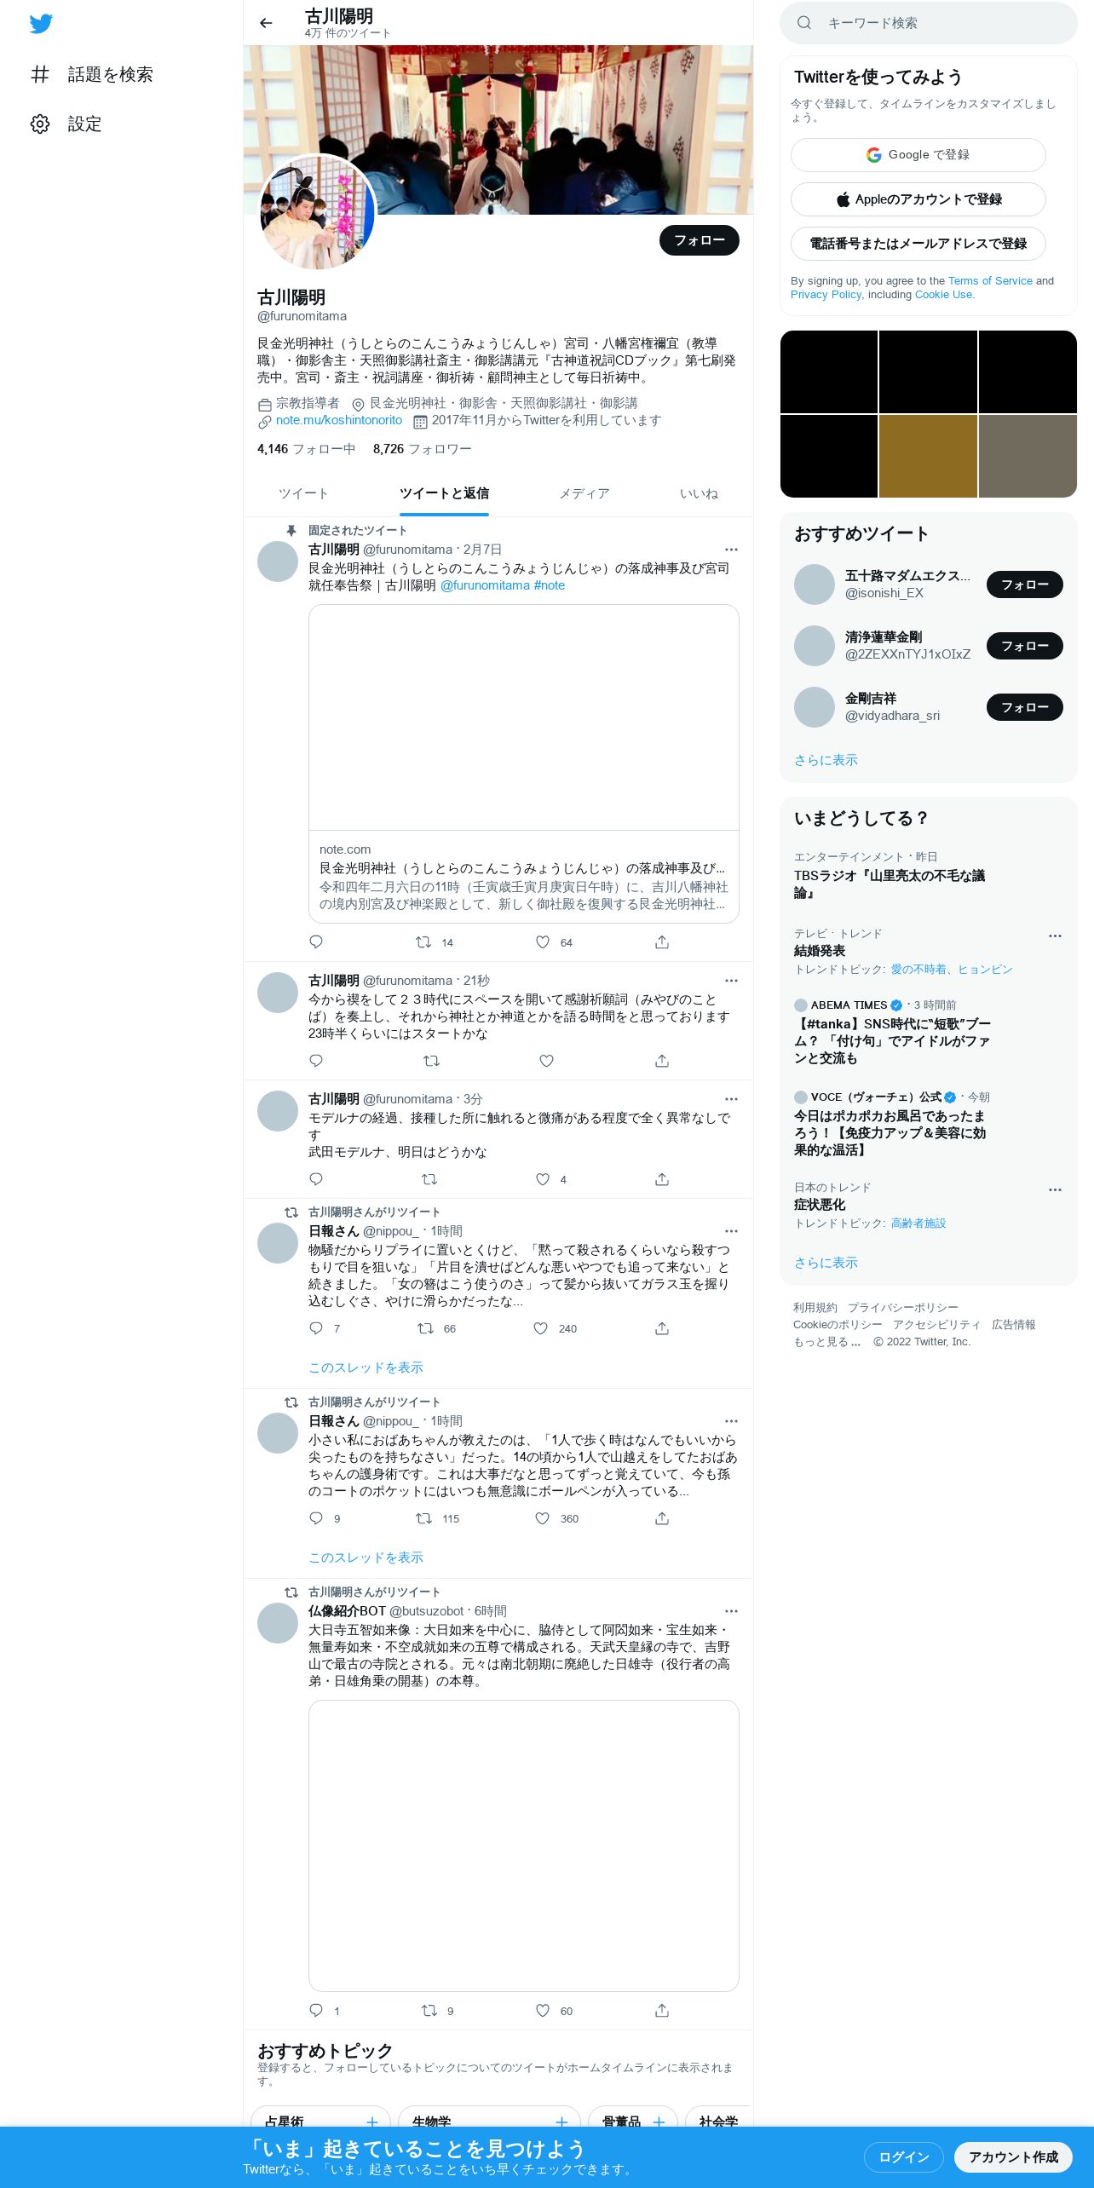Follow 清浄蓮華金剛 account
Screen dimensions: 1094x2188
[x=1024, y=646]
